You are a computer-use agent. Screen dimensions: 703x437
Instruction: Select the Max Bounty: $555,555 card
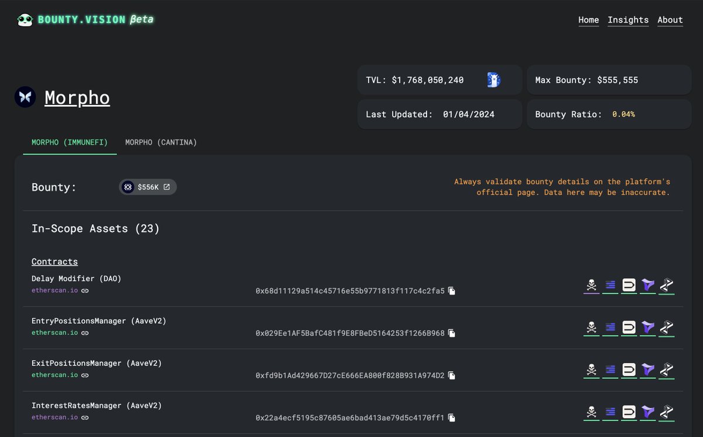[609, 80]
